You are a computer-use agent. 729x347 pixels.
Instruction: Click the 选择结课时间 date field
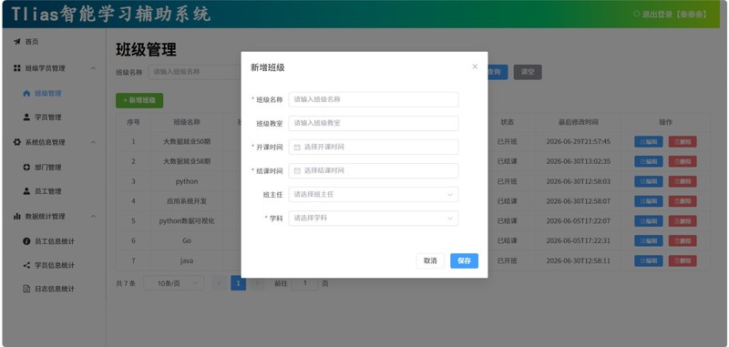[x=374, y=171]
